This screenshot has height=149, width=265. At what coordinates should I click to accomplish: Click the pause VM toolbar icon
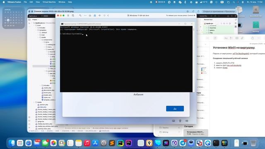pos(68,16)
